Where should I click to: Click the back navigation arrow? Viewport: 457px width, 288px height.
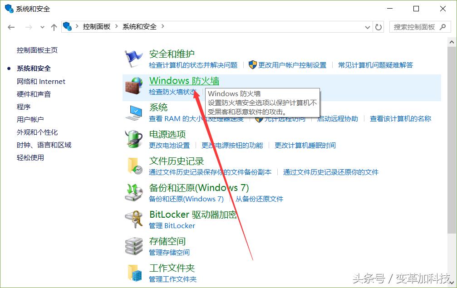point(11,26)
